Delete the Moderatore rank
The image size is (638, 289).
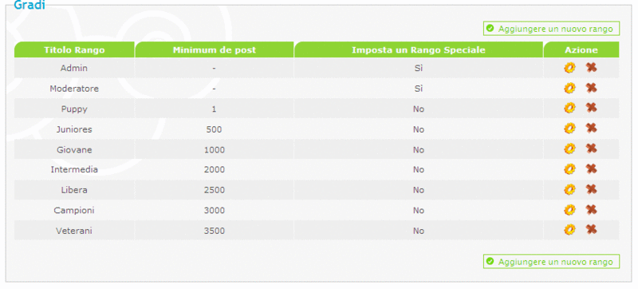[x=591, y=88]
